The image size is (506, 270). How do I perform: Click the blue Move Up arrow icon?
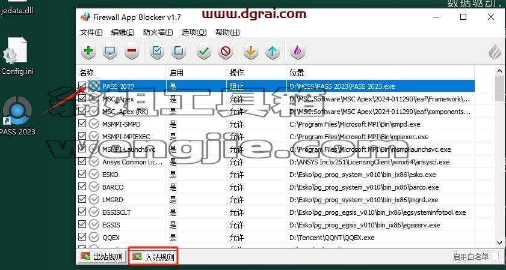(x=273, y=51)
